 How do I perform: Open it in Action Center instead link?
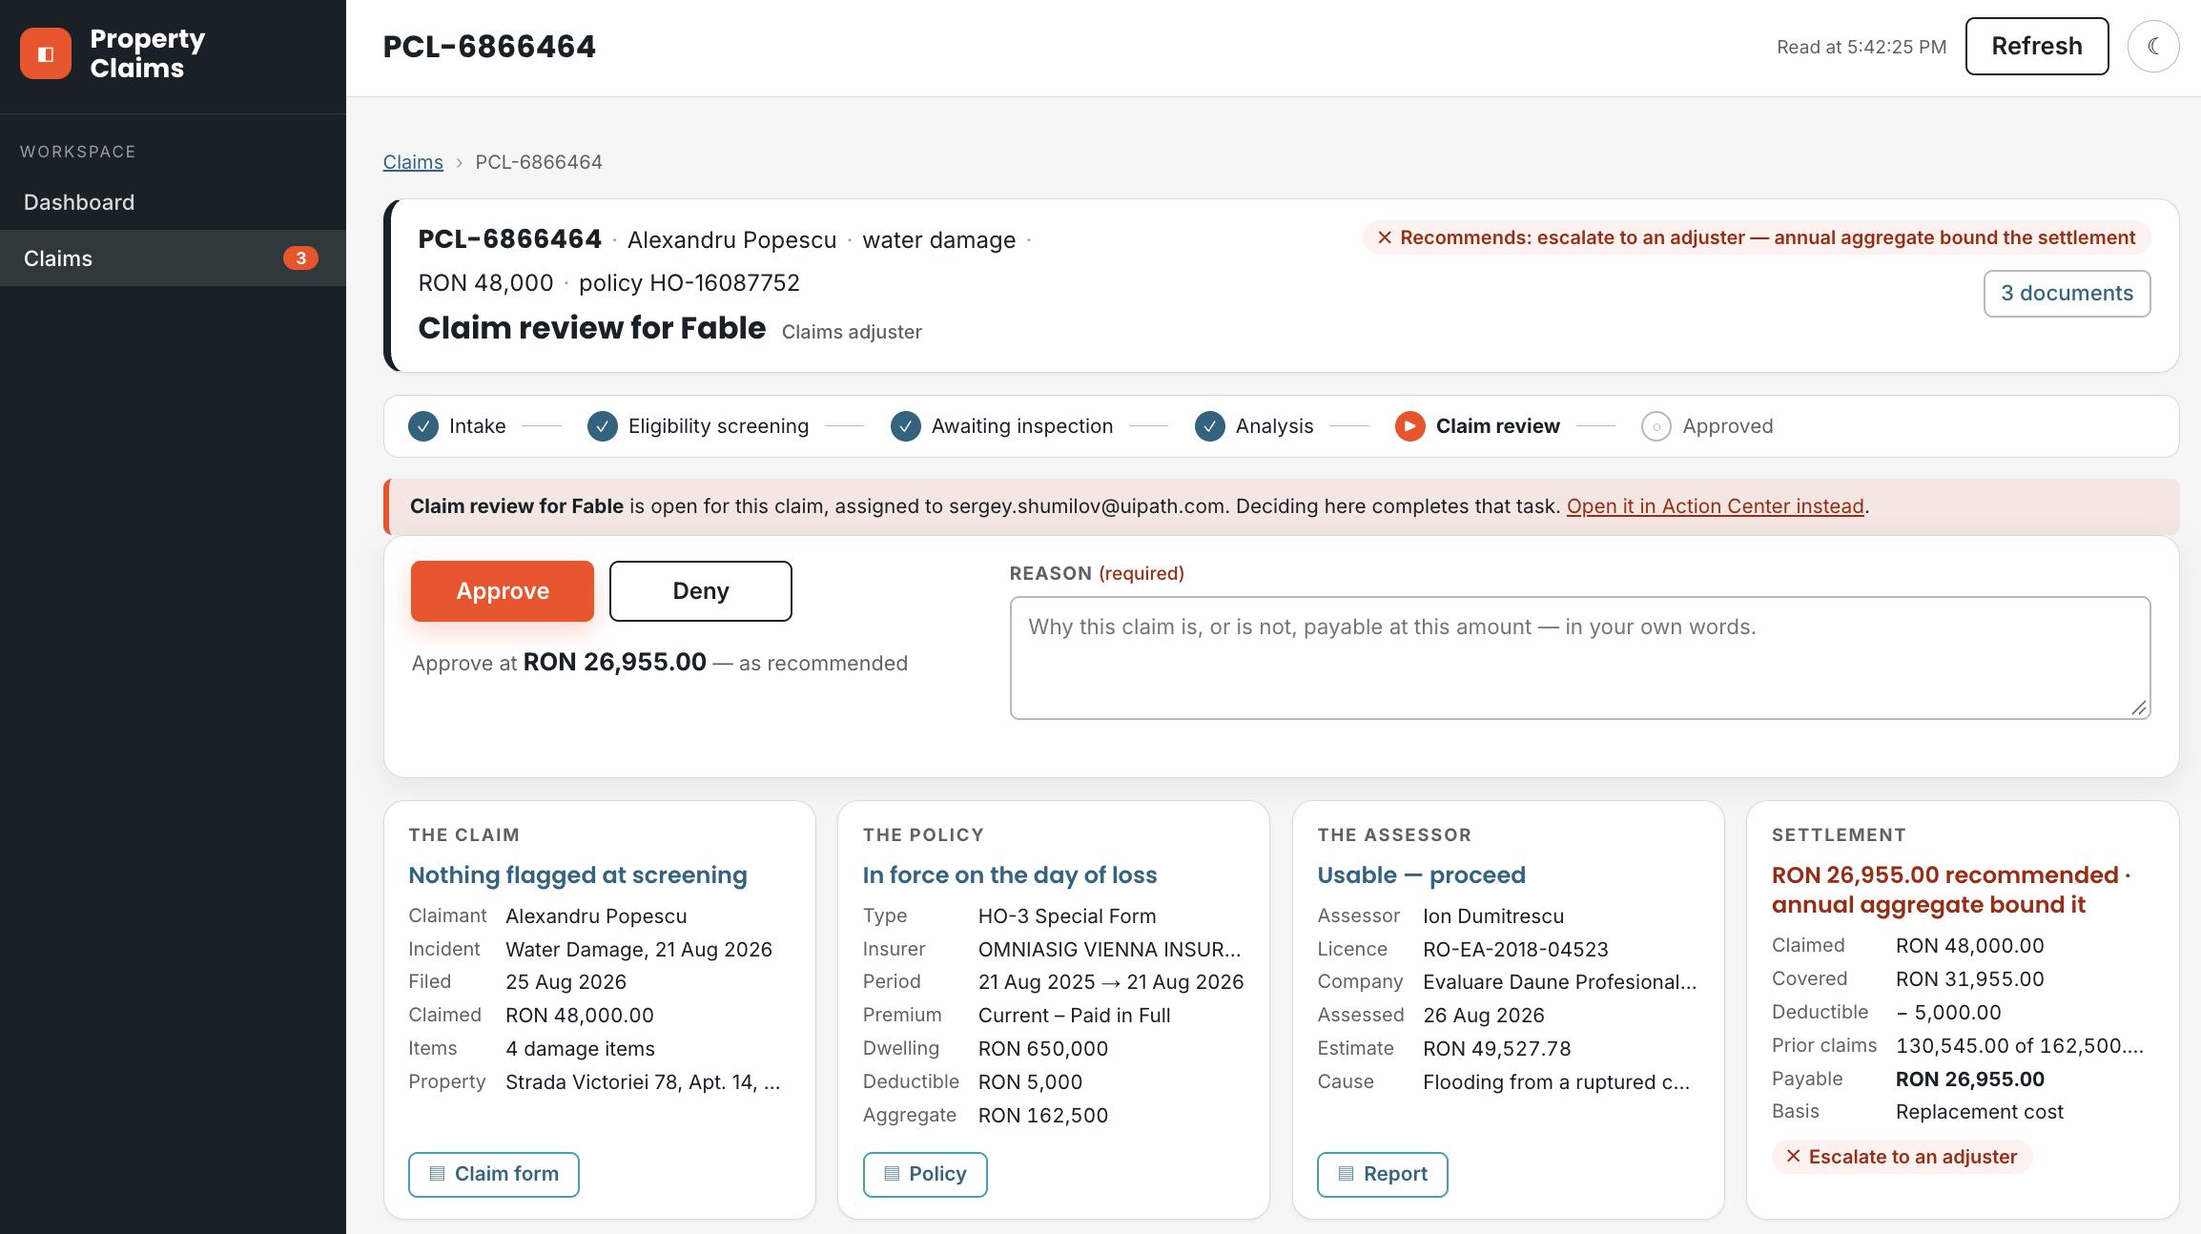[x=1716, y=506]
